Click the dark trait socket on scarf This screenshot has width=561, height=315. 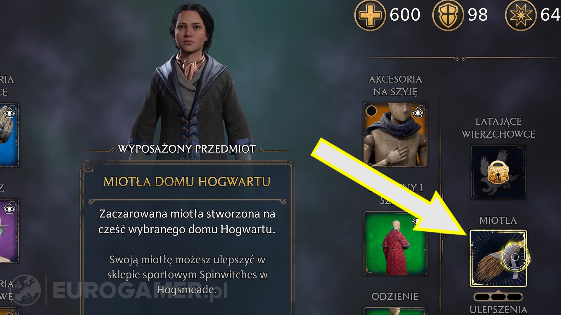pyautogui.click(x=371, y=111)
